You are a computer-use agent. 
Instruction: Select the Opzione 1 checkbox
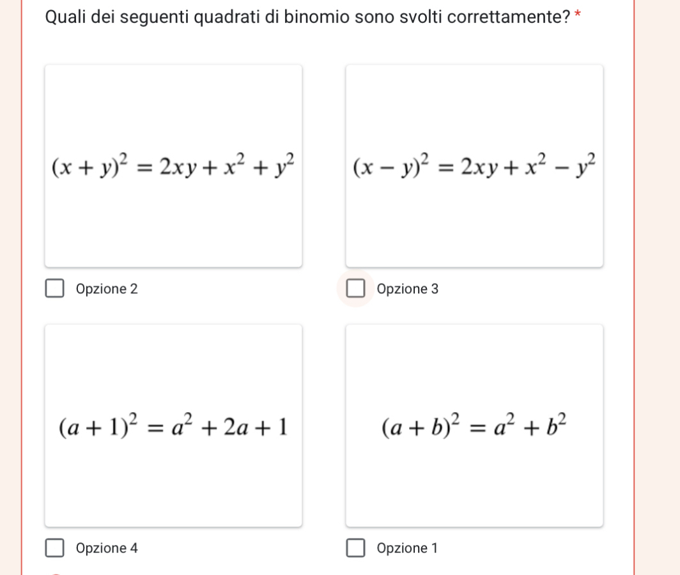click(355, 548)
